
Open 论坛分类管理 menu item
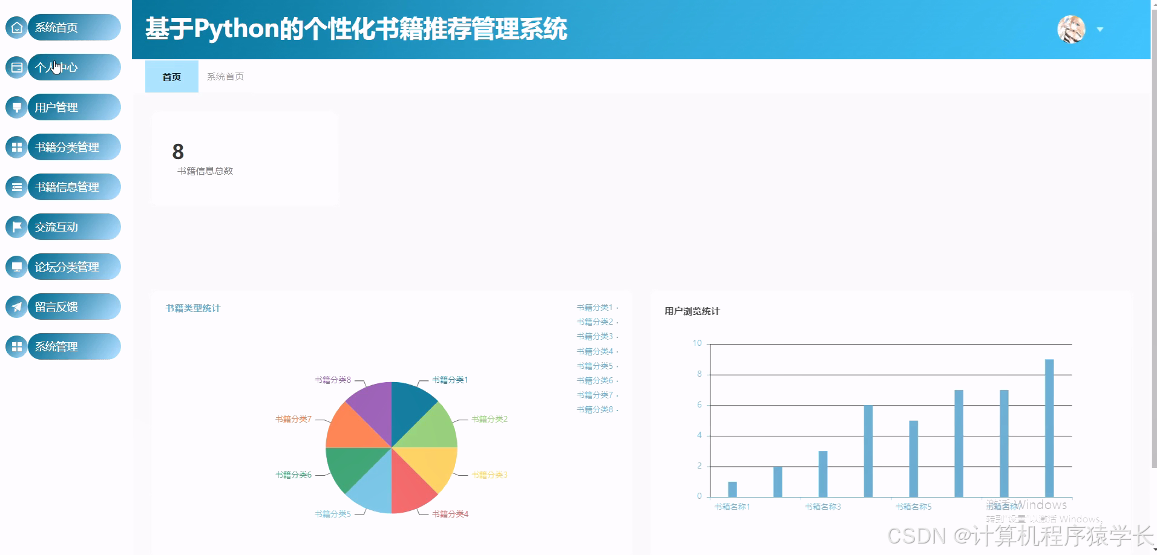(x=74, y=267)
